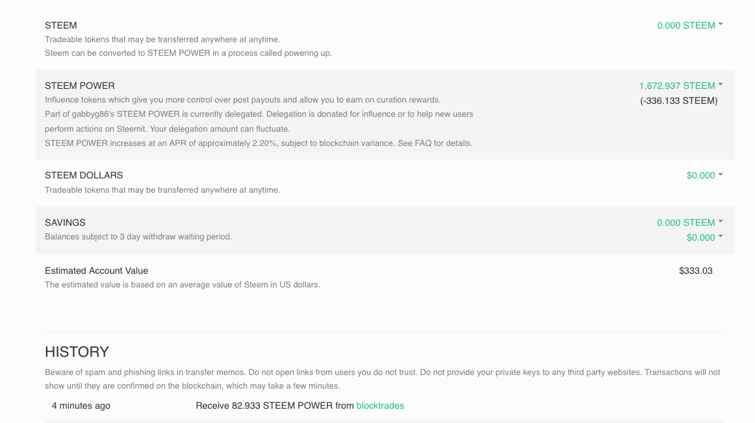This screenshot has height=423, width=755.
Task: Open the Steem Dollars $0.000 dropdown
Action: [700, 175]
